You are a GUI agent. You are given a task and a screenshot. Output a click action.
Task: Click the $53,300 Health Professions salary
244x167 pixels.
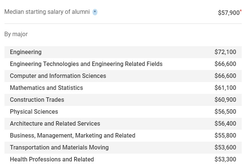[x=225, y=160]
